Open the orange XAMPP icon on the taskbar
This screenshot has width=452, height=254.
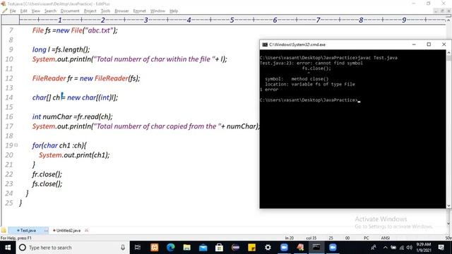click(155, 248)
